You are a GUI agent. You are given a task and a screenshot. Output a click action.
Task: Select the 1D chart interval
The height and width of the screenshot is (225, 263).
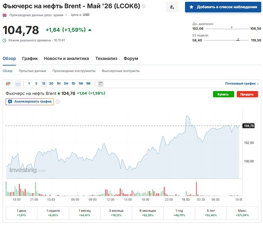(x=73, y=84)
